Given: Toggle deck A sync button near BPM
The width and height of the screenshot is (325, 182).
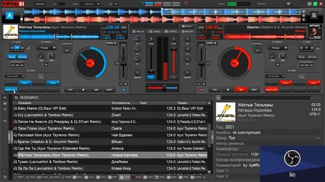Looking at the screenshot, I should pos(124,27).
